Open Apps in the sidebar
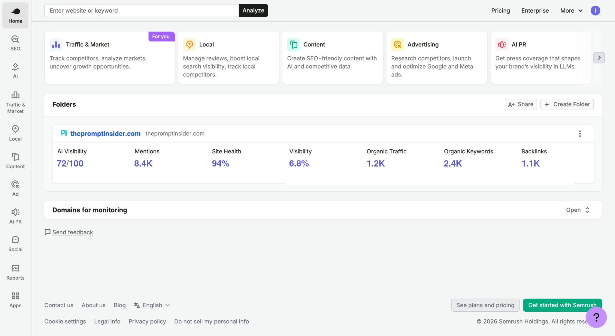615x336 pixels. point(15,300)
